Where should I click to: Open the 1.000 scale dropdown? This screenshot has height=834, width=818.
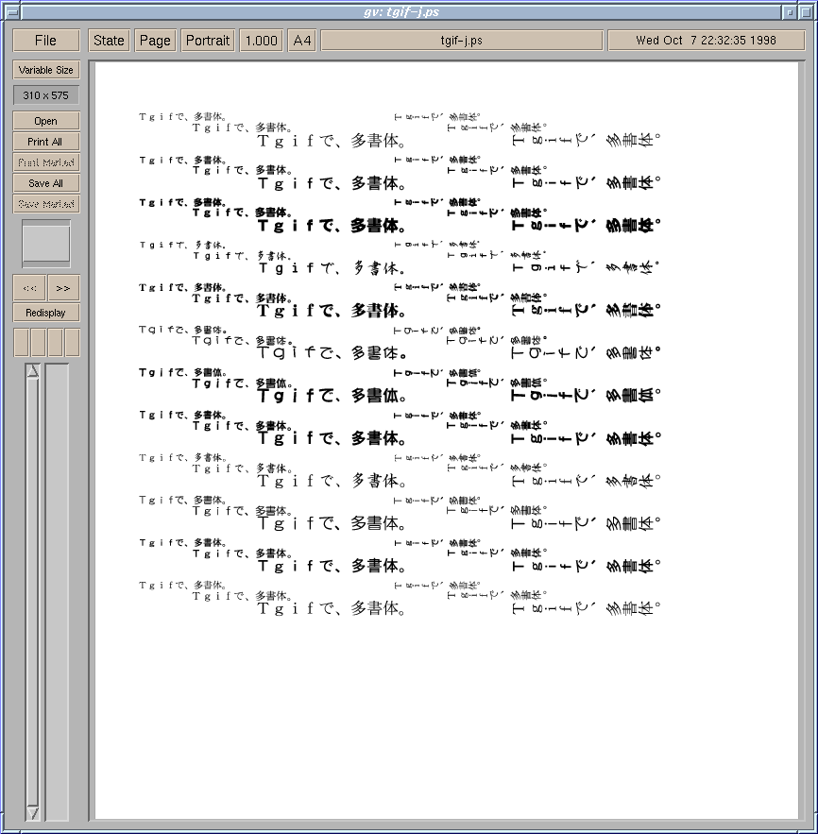point(261,41)
